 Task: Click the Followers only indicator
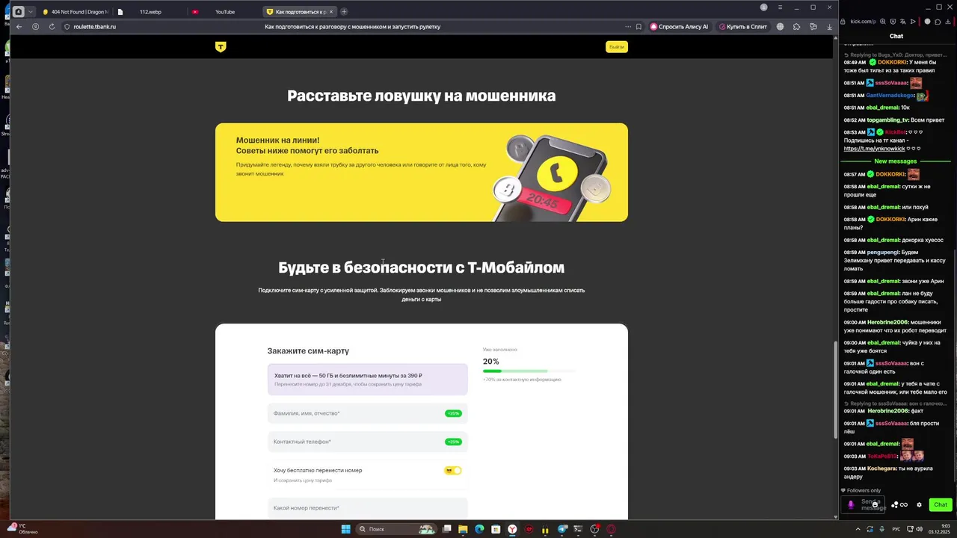click(861, 491)
